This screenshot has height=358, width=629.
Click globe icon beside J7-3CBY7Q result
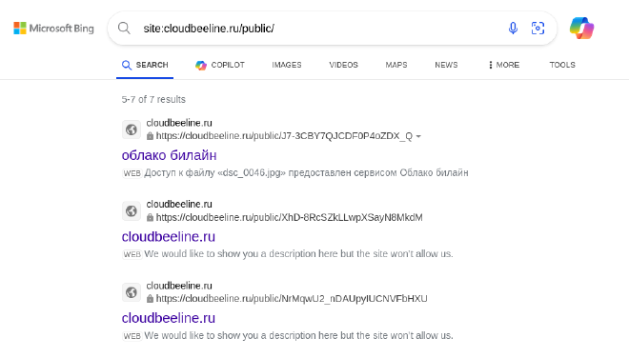pos(132,129)
